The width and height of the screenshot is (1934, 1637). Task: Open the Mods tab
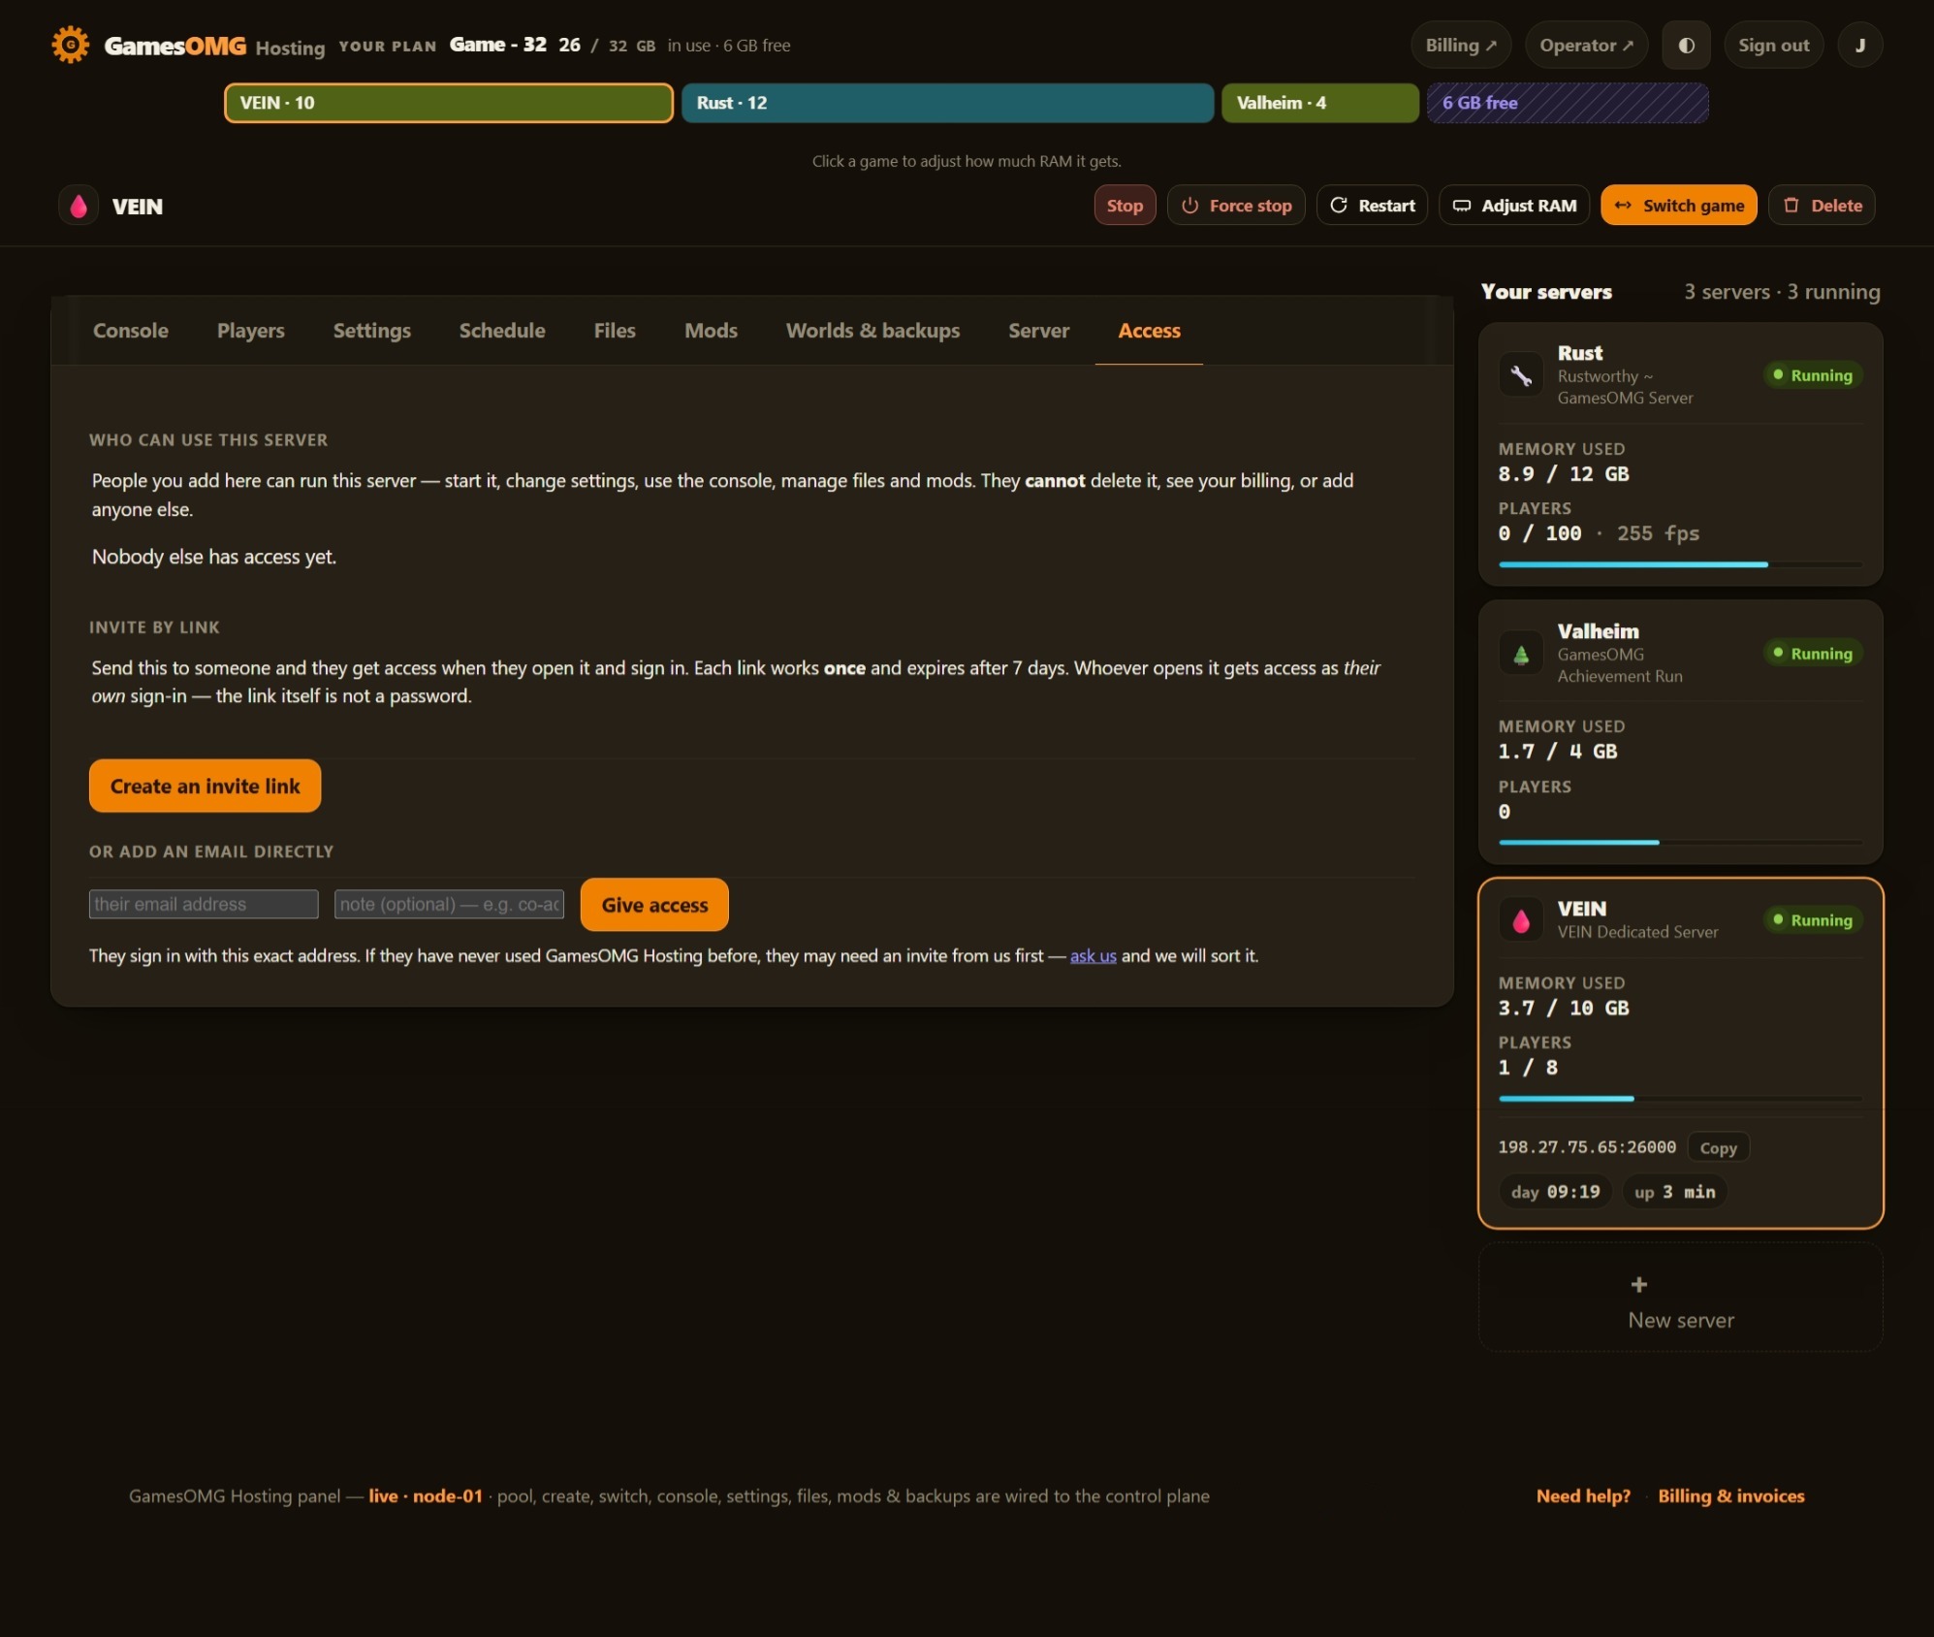pos(711,331)
